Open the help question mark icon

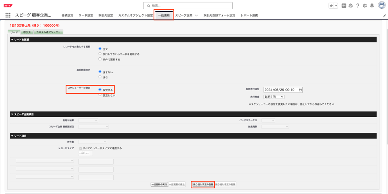(x=358, y=6)
